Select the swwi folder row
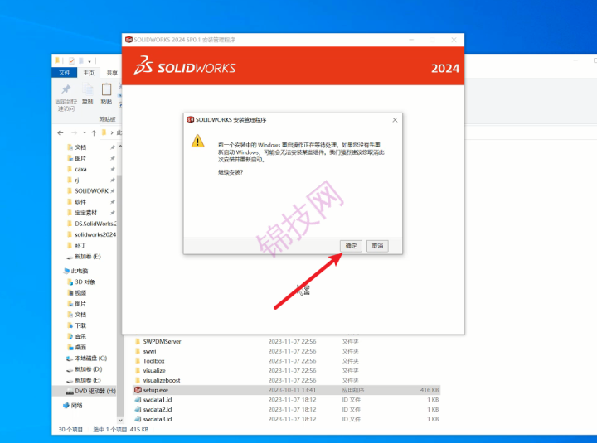The height and width of the screenshot is (443, 597). [286, 351]
